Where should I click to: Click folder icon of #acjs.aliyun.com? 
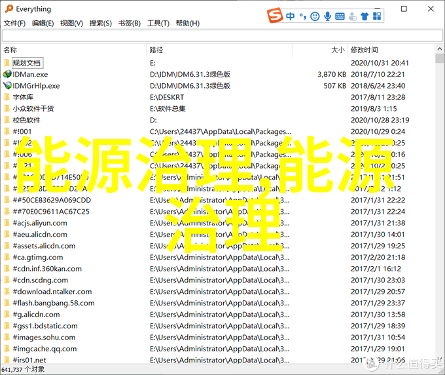click(7, 223)
